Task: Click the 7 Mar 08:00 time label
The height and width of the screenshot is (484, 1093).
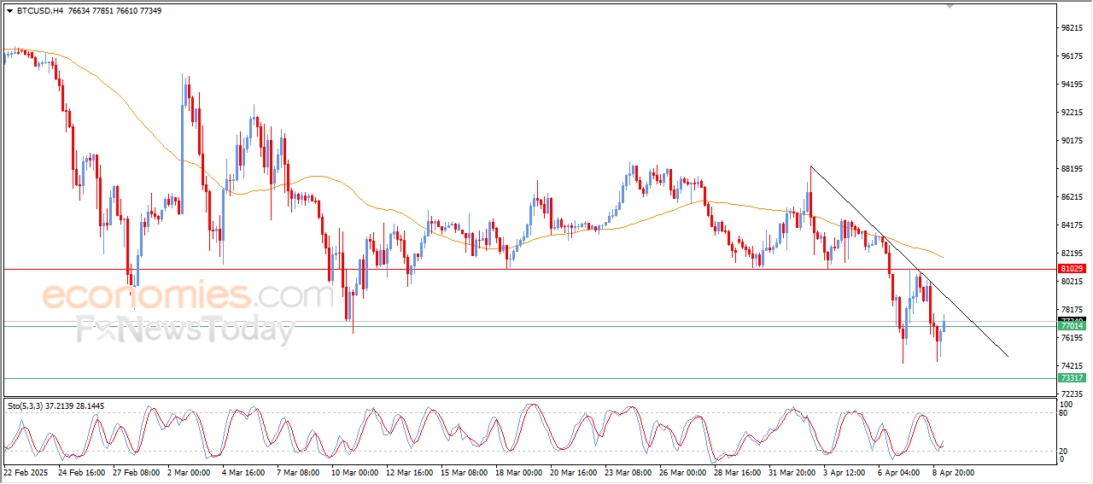Action: (300, 472)
